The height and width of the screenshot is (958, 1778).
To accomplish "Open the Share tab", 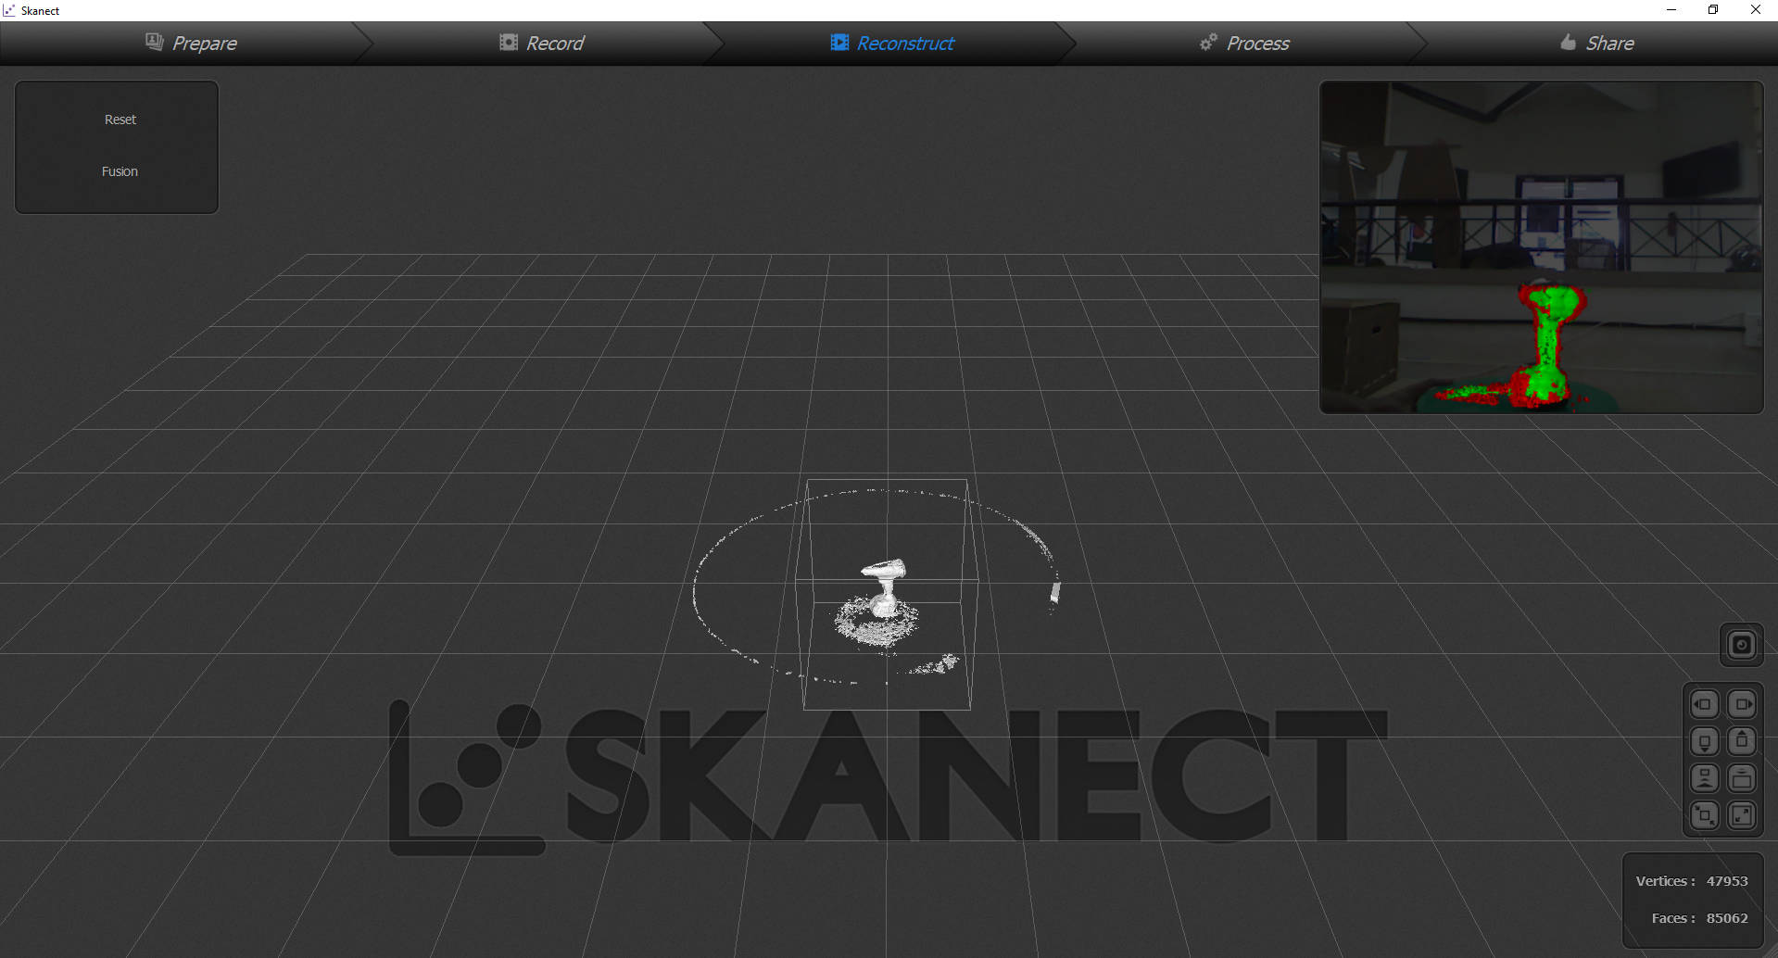I will tap(1597, 43).
